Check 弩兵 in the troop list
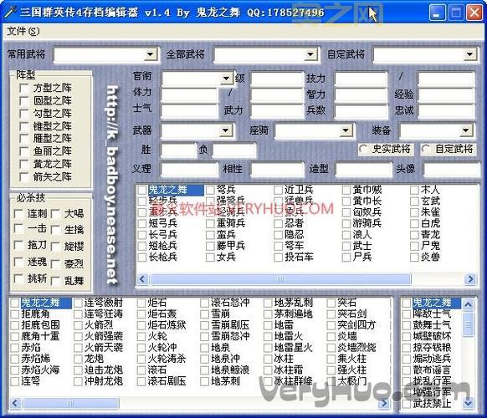This screenshot has width=487, height=418. [210, 190]
